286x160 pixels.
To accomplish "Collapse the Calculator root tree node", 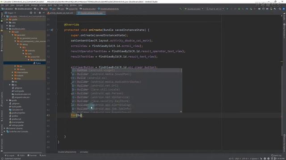I will [x=4, y=16].
